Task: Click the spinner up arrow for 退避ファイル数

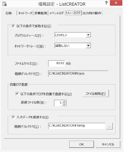Action: 64,102
